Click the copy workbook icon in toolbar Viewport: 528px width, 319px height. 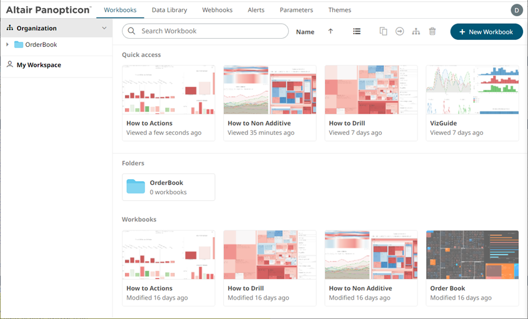383,31
